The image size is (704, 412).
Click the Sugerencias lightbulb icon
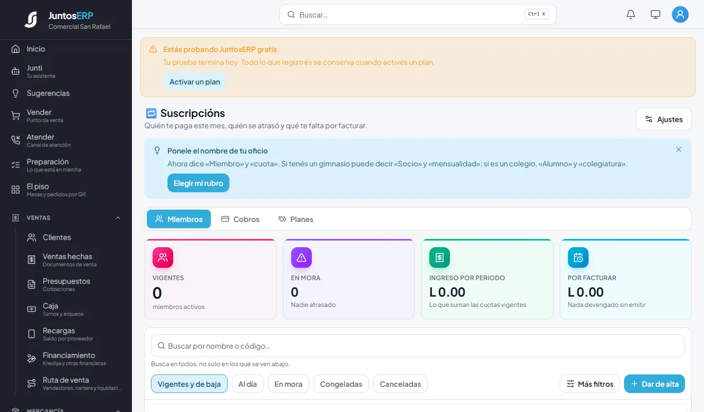click(15, 93)
